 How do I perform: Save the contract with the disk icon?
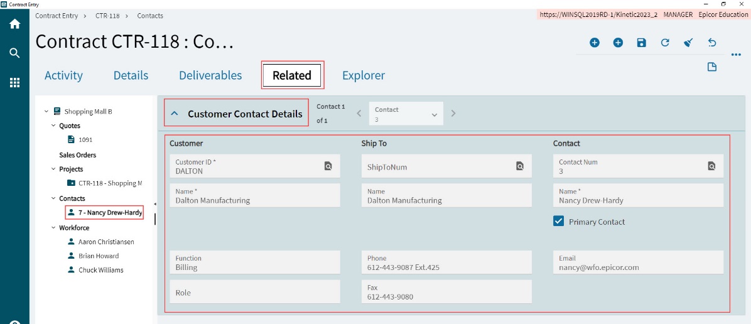click(641, 43)
